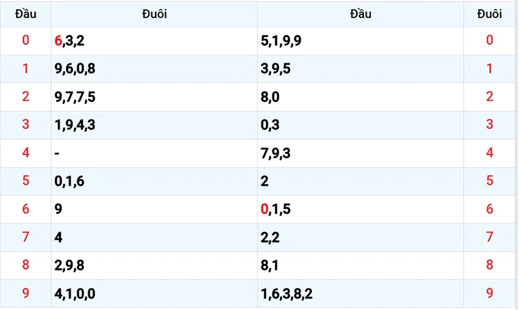Screen dimensions: 519x310
Task: Select the cell showing 0,3
Action: tap(270, 125)
